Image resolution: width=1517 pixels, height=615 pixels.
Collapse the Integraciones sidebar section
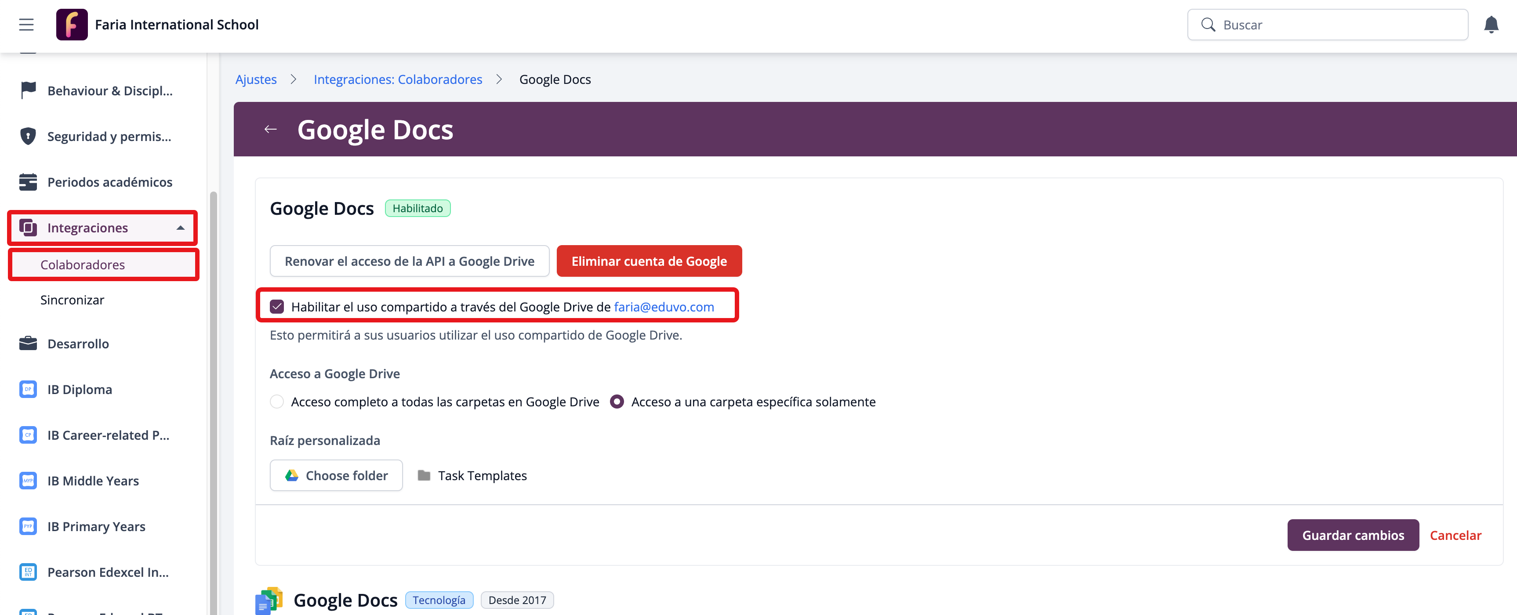[x=180, y=228]
